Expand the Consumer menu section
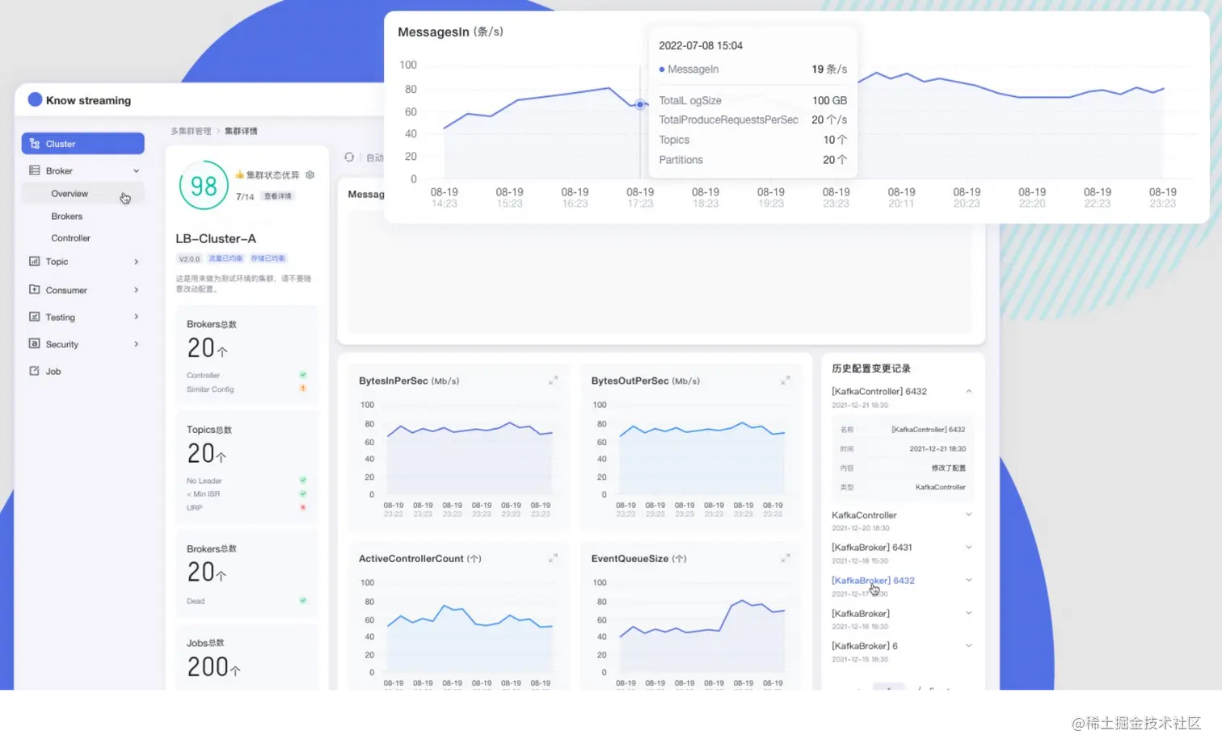The width and height of the screenshot is (1222, 752). click(137, 290)
